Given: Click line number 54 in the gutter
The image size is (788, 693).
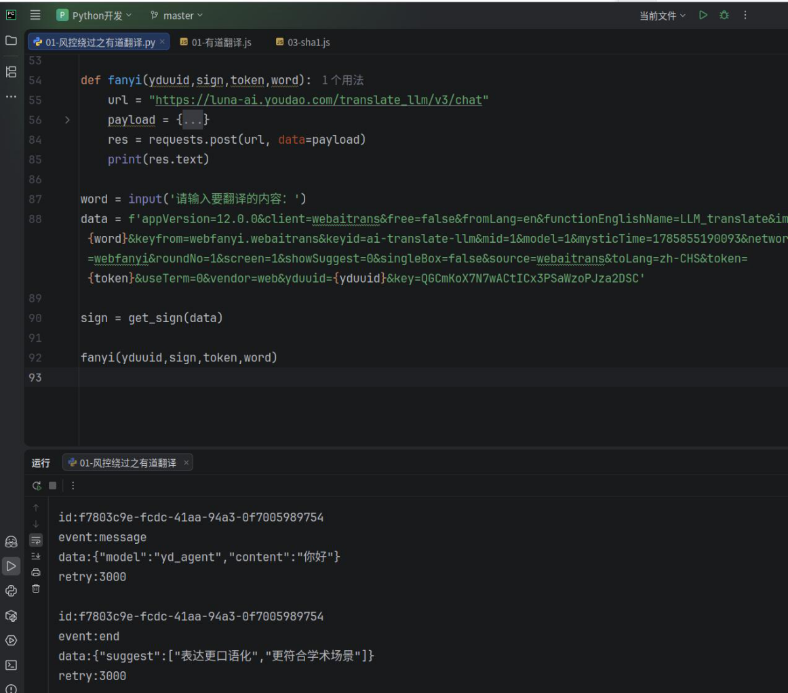Looking at the screenshot, I should (35, 81).
